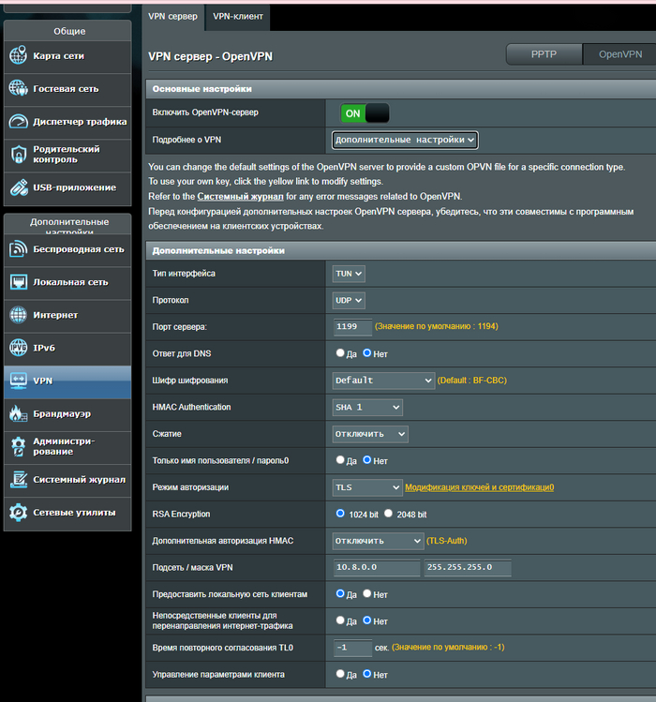Viewport: 656px width, 702px height.
Task: Switch to the VPN-клиент tab
Action: pos(238,17)
